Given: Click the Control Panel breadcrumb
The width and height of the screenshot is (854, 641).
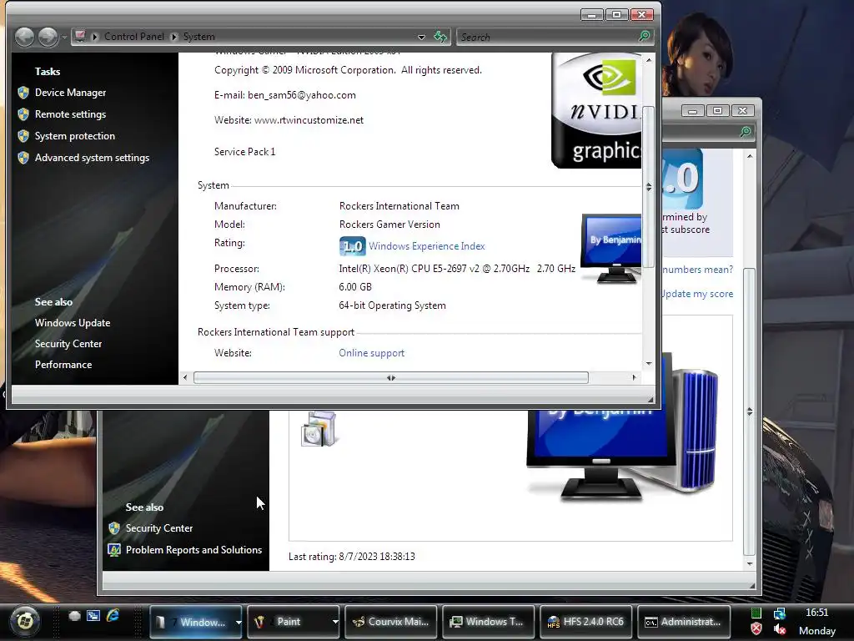Looking at the screenshot, I should pos(134,37).
